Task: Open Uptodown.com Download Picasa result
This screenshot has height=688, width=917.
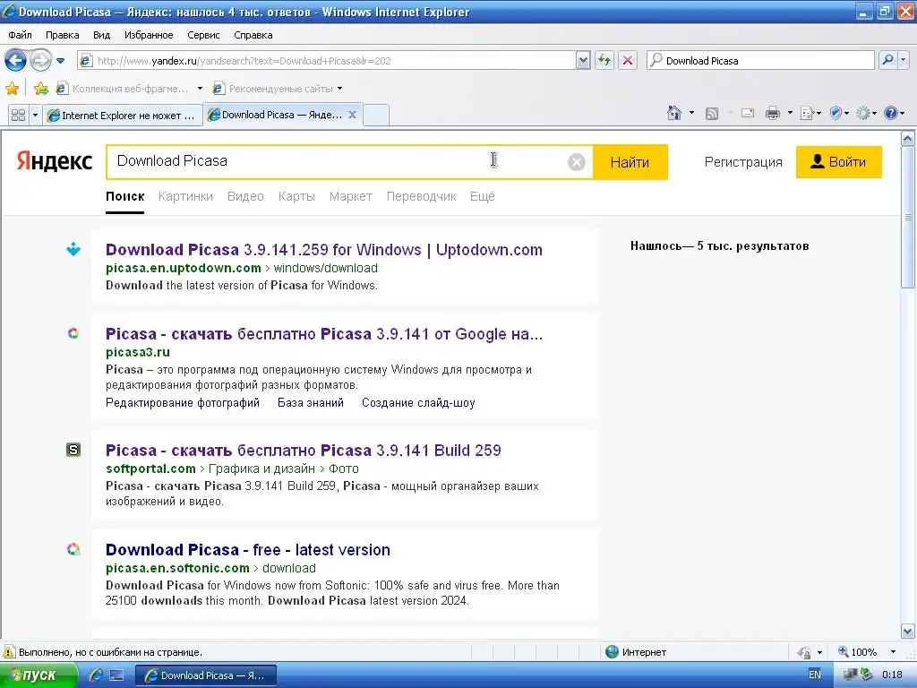Action: (x=324, y=250)
